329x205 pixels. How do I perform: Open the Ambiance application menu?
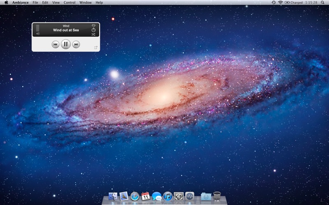coord(20,2)
